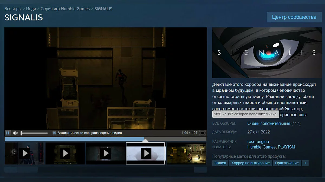Play first trailer thumbnail with SIGNALIS logo
This screenshot has width=325, height=182.
(24, 153)
